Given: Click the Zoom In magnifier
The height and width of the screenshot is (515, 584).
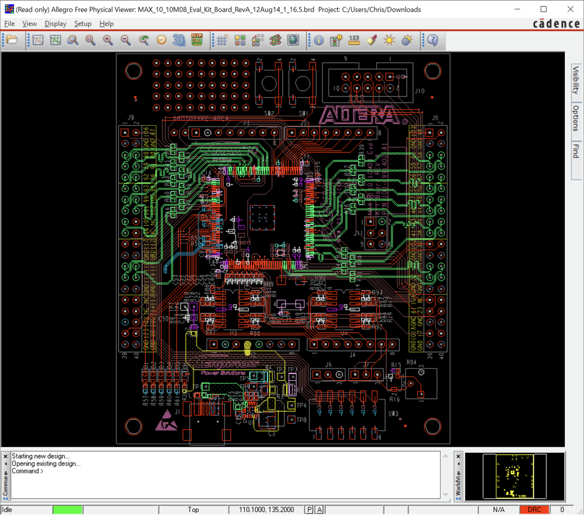Looking at the screenshot, I should 108,40.
